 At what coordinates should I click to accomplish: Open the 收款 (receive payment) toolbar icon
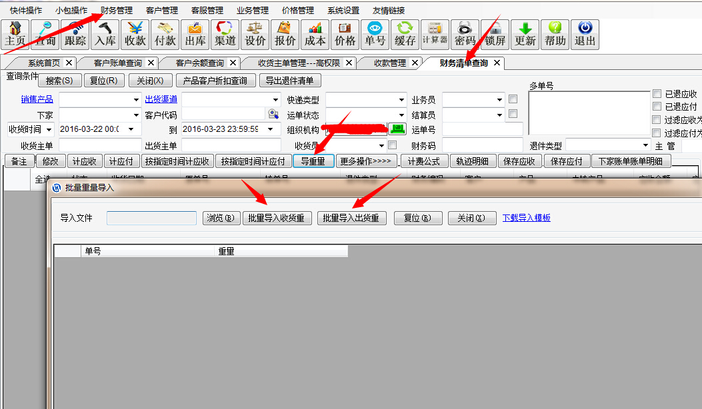coord(135,34)
